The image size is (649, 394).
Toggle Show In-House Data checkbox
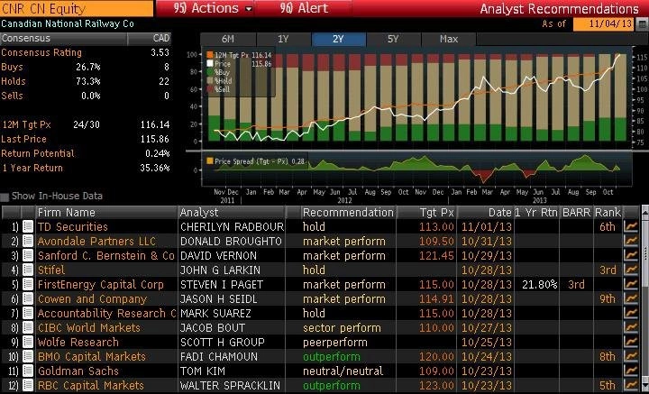5,197
